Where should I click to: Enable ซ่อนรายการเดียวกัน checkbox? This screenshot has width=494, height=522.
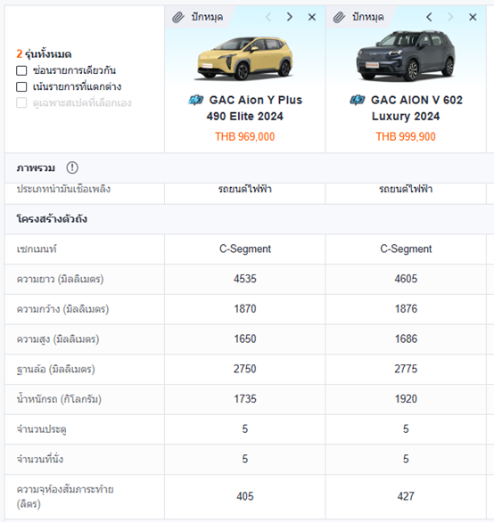(21, 70)
